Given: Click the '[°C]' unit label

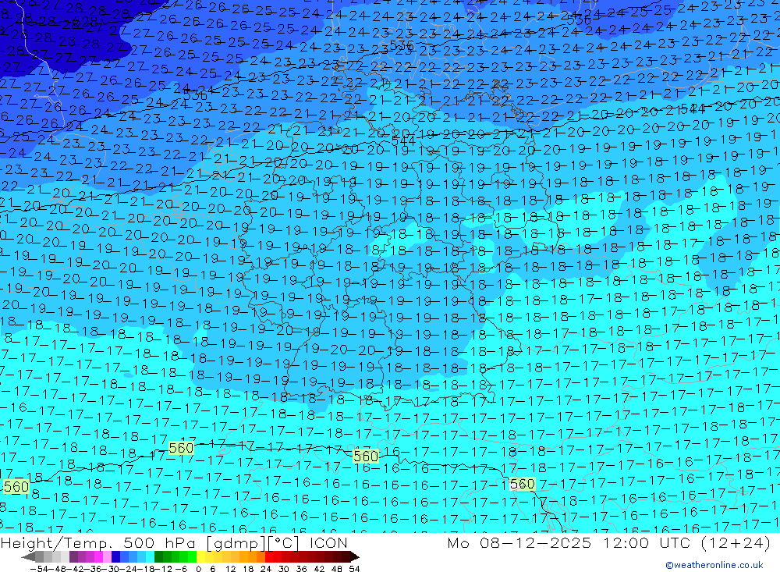Looking at the screenshot, I should [x=282, y=543].
